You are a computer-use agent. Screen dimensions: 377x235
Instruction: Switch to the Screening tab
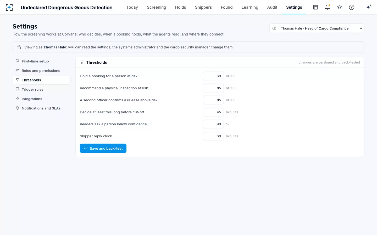156,7
